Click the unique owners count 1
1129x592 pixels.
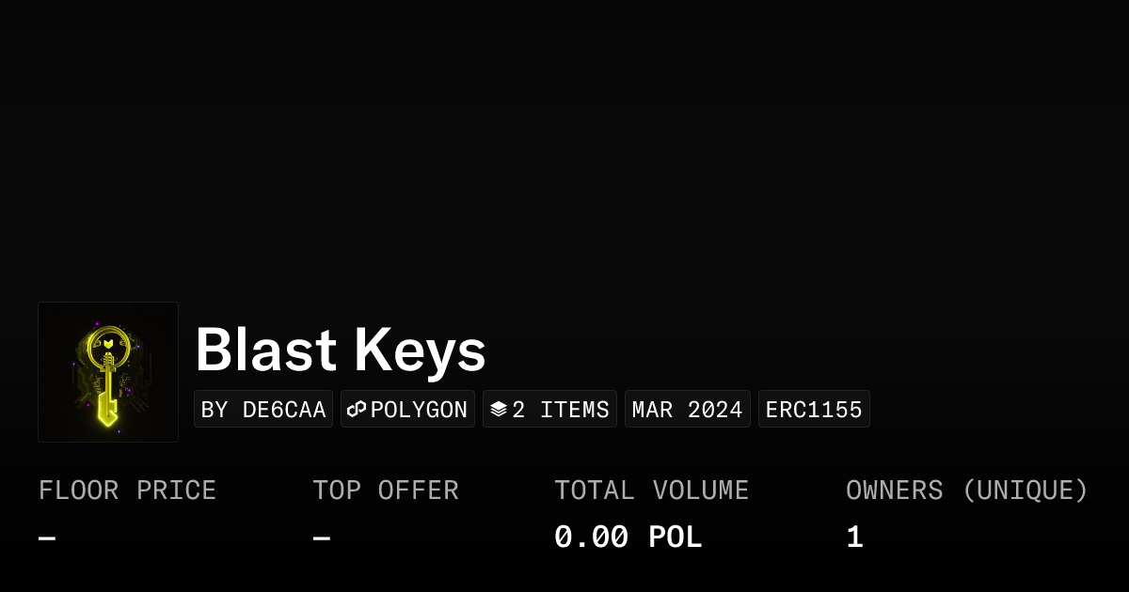tap(854, 537)
